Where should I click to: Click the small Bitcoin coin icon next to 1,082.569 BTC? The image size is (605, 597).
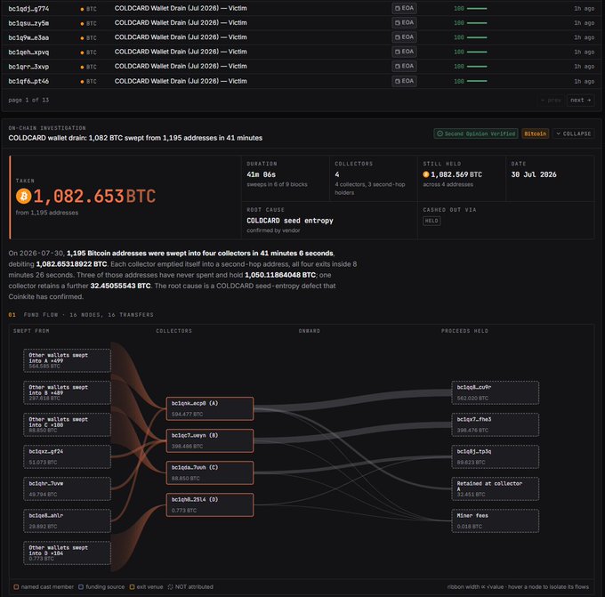pyautogui.click(x=426, y=174)
